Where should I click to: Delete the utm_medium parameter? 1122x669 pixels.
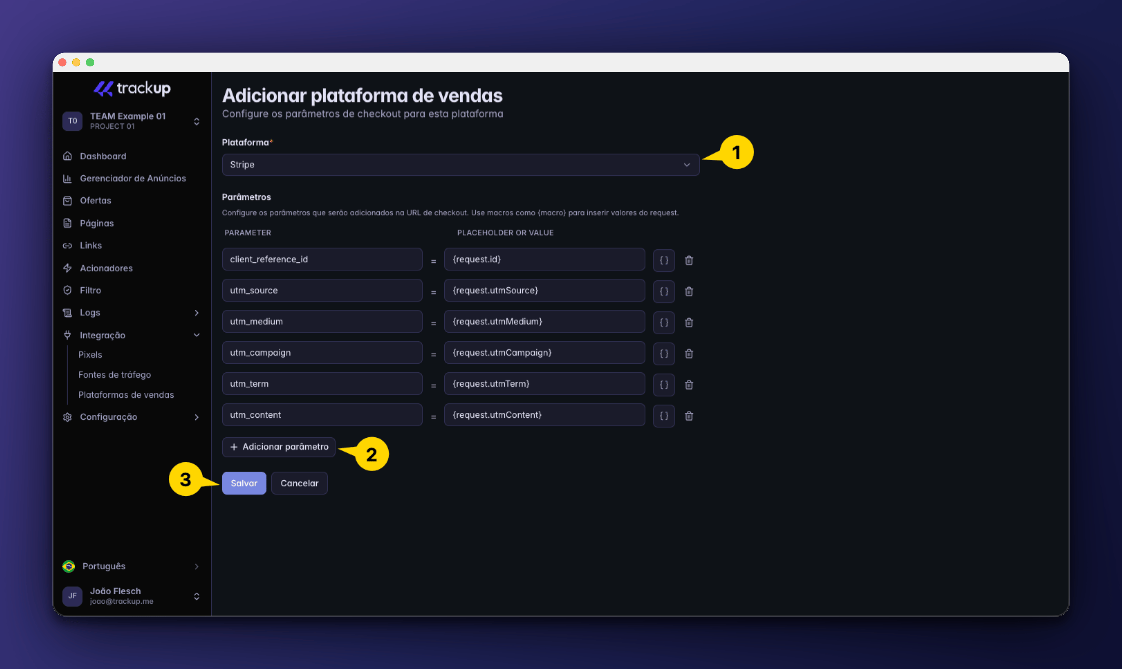[689, 322]
